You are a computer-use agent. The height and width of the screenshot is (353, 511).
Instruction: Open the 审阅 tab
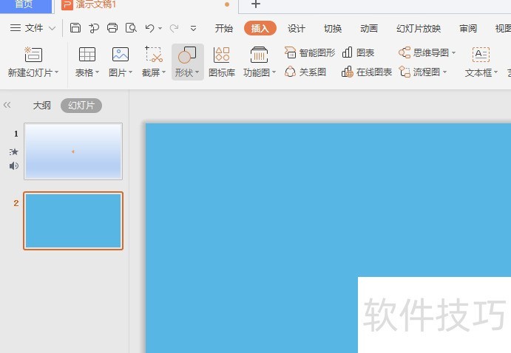467,29
